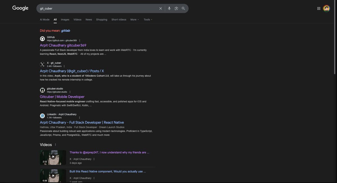The image size is (337, 183).
Task: Click the LinkedIn favicon icon
Action: pyautogui.click(x=42, y=116)
